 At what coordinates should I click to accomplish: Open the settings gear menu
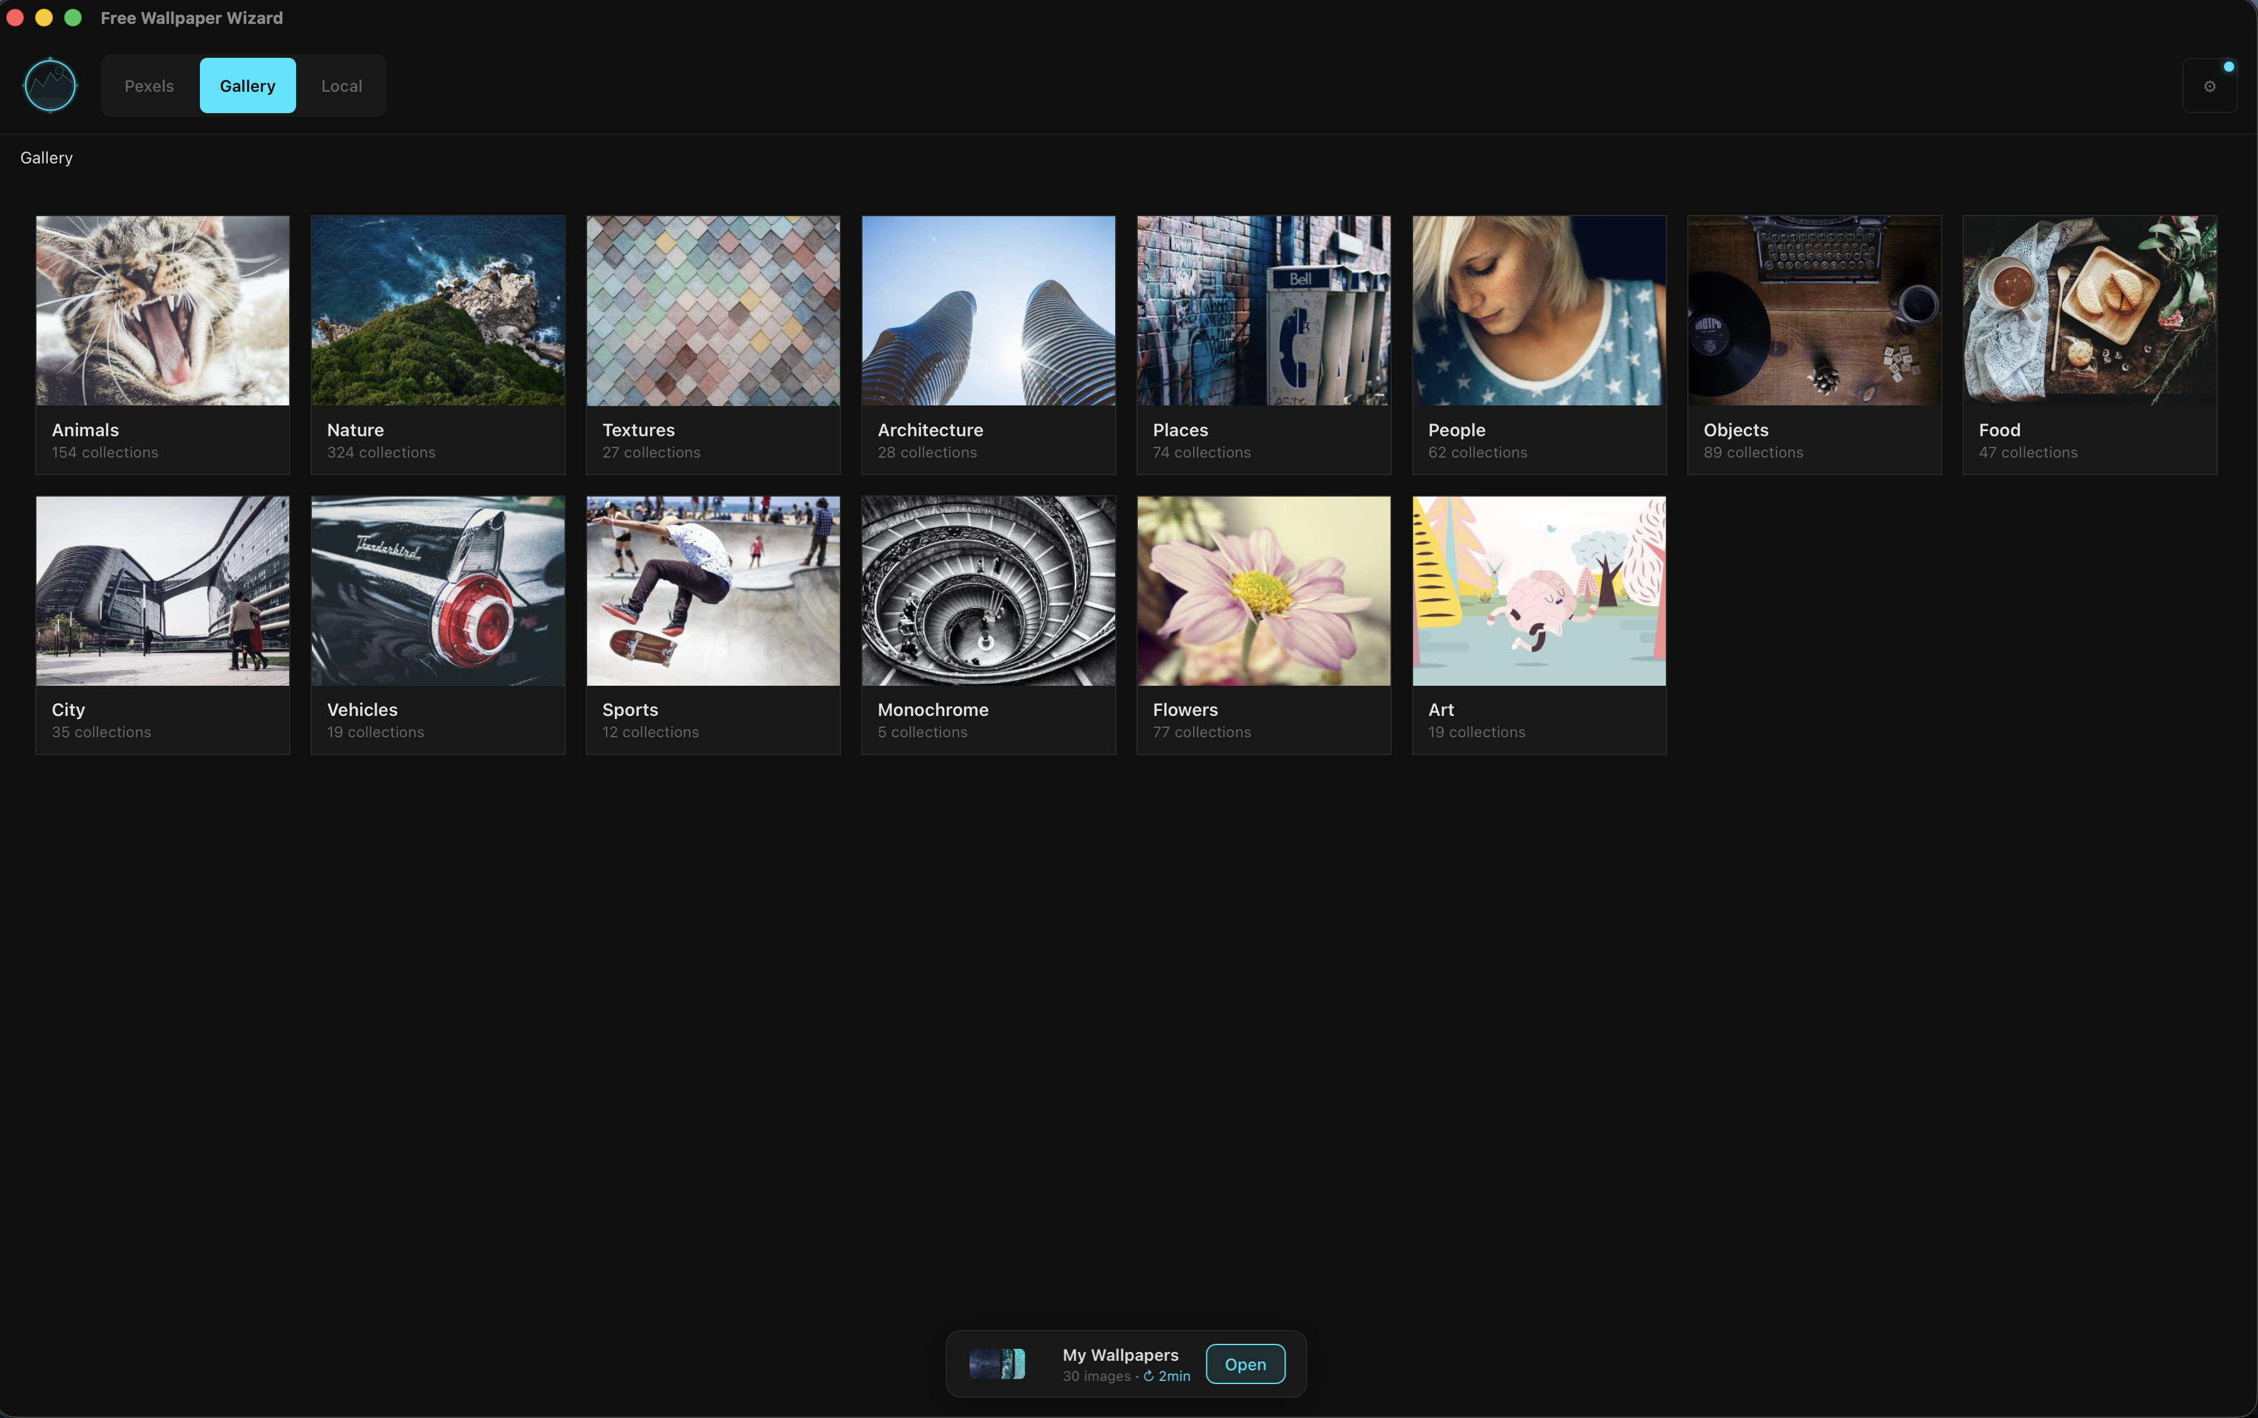(2209, 85)
